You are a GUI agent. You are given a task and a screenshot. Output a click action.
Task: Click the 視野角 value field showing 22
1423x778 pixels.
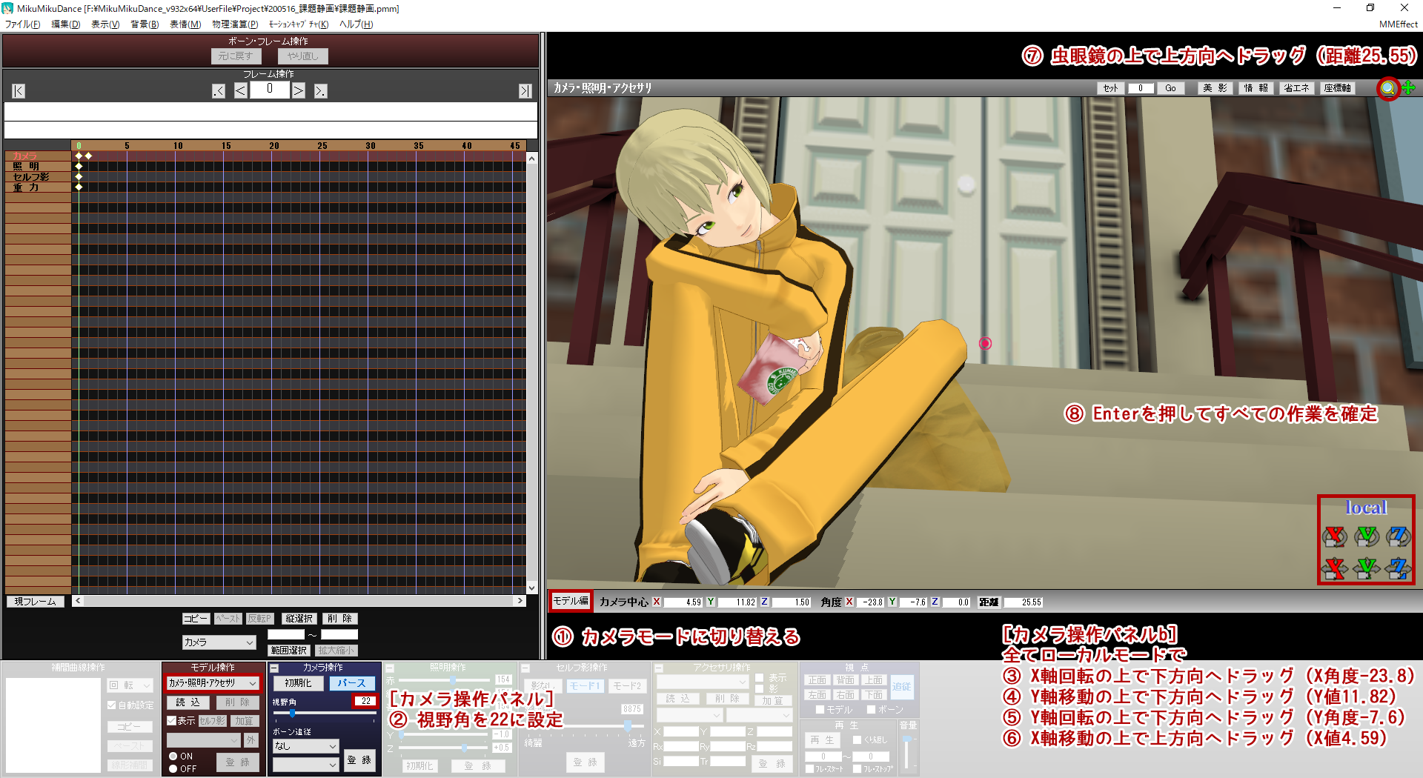tap(365, 701)
